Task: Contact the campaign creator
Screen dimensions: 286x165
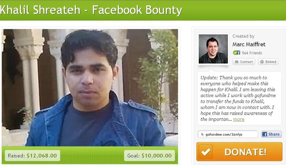Action: [244, 61]
